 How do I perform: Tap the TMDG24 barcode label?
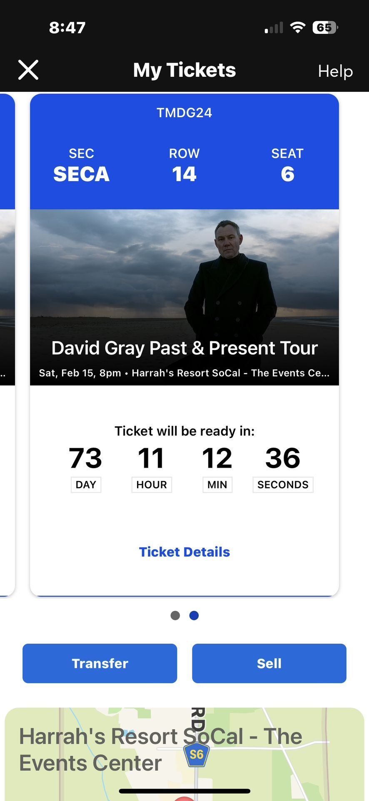(x=184, y=112)
